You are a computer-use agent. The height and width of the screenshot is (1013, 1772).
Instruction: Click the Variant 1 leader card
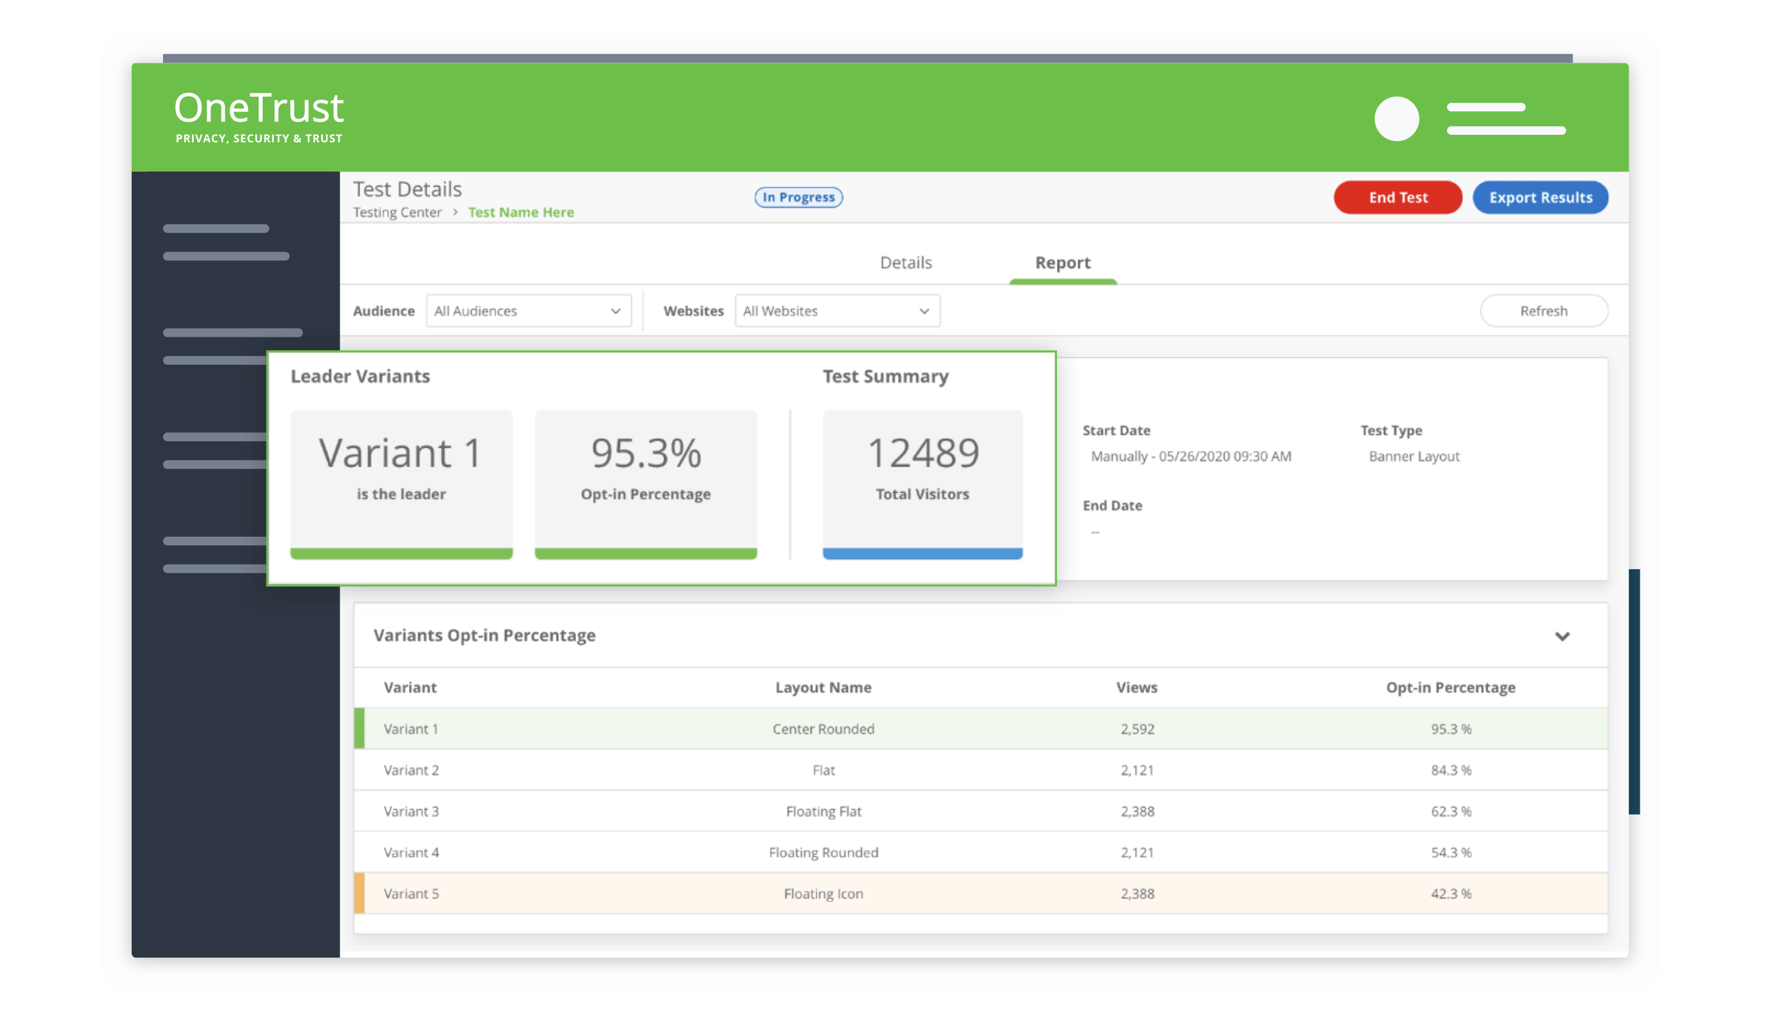tap(401, 480)
